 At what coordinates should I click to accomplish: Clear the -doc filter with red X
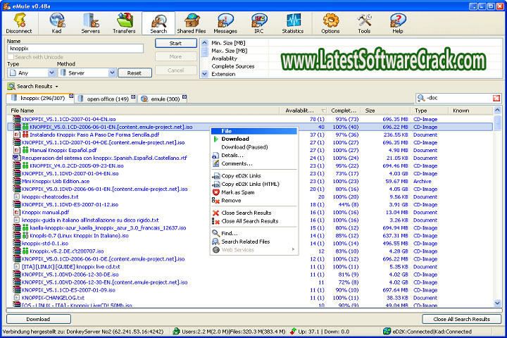coord(496,98)
